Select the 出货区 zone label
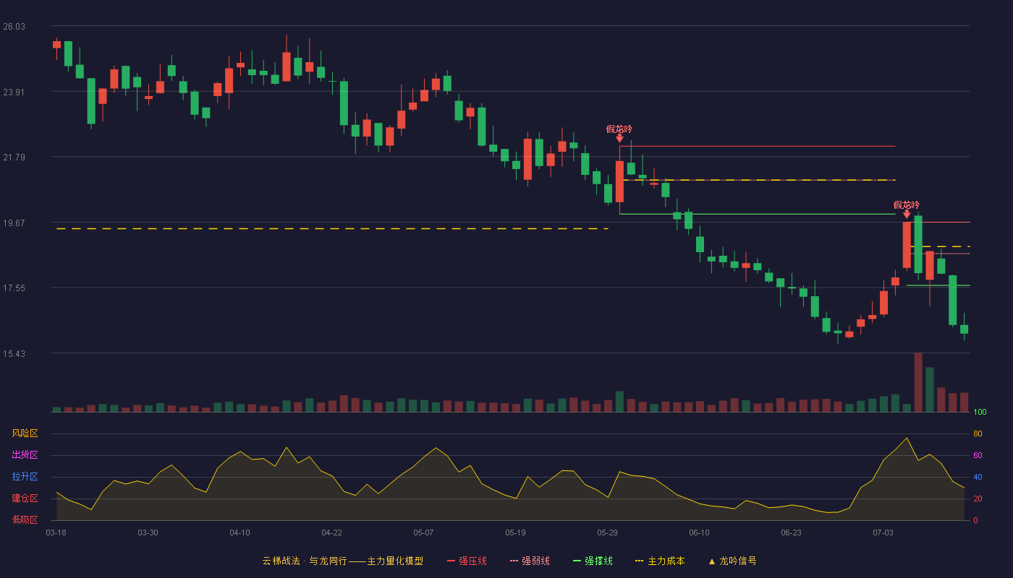 point(25,455)
